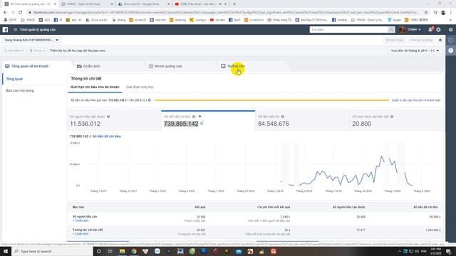Viewport: 456px width, 256px height.
Task: Click the Kết quả column header
Action: 200,207
